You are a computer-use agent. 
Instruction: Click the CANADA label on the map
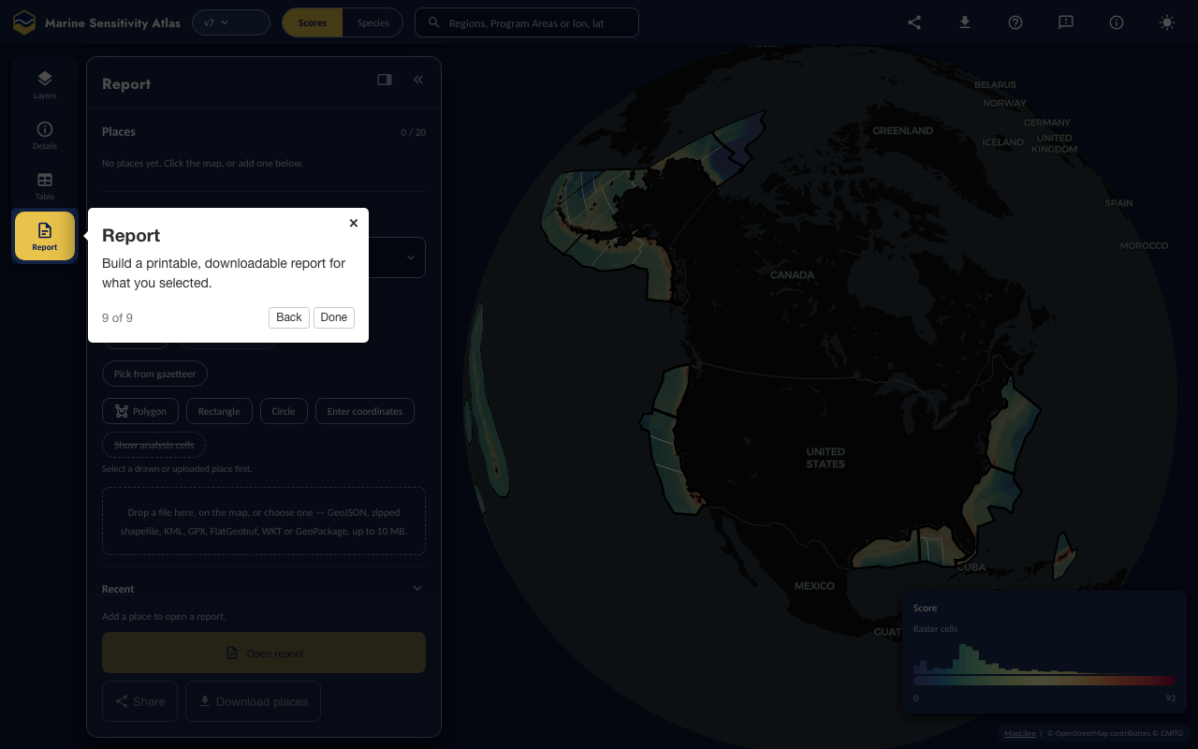click(792, 275)
